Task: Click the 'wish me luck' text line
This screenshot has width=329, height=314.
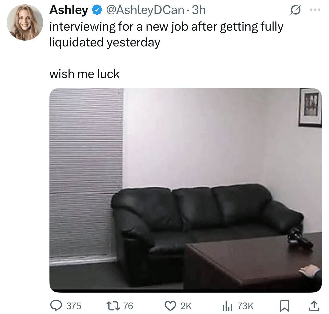Action: [x=84, y=74]
